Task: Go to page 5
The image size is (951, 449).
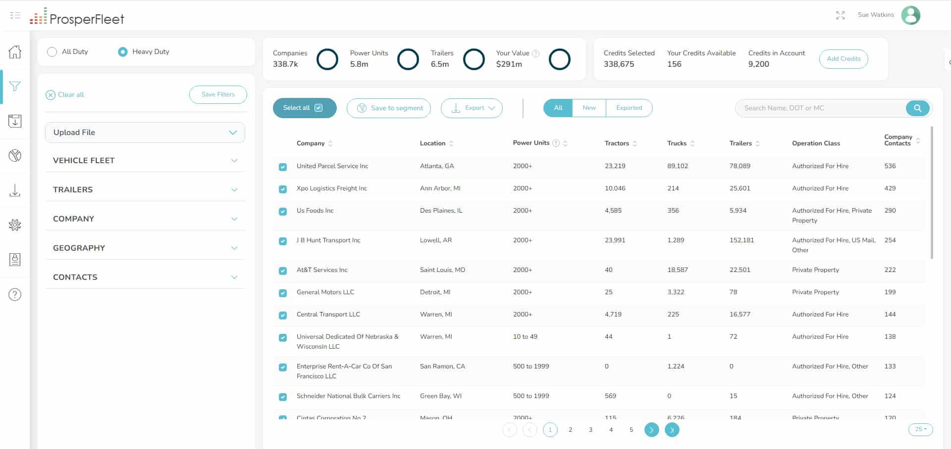Action: 631,430
